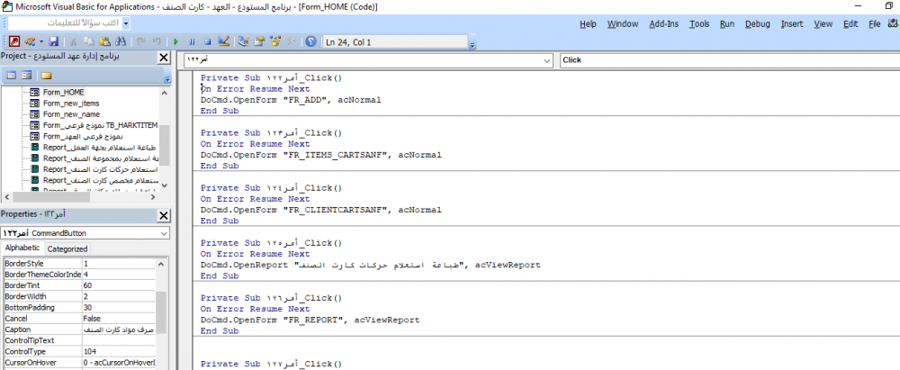Click the Reset stop icon
900x370 pixels.
208,41
